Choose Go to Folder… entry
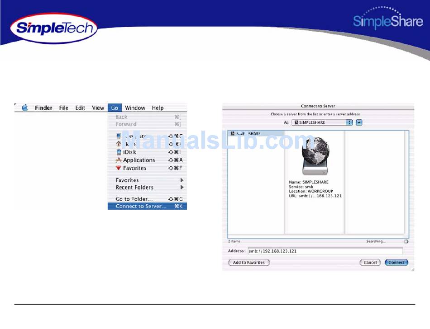 tap(147, 199)
